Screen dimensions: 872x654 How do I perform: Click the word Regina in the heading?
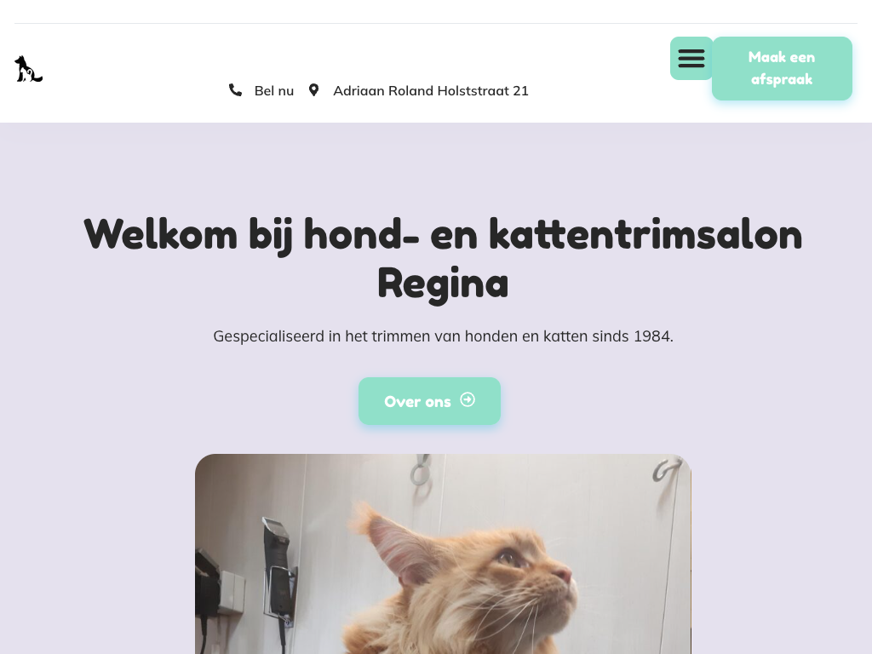tap(443, 284)
